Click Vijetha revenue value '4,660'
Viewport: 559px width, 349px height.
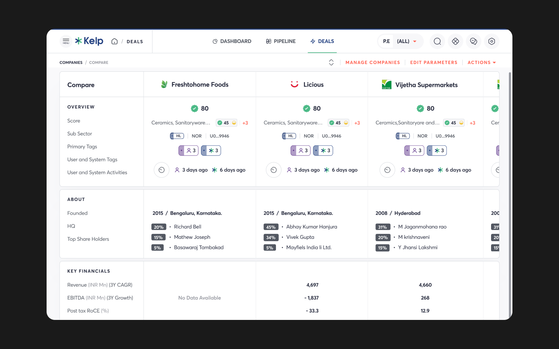pos(425,285)
